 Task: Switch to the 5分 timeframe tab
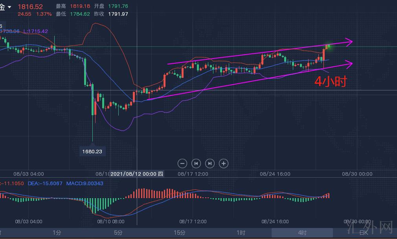click(x=118, y=233)
